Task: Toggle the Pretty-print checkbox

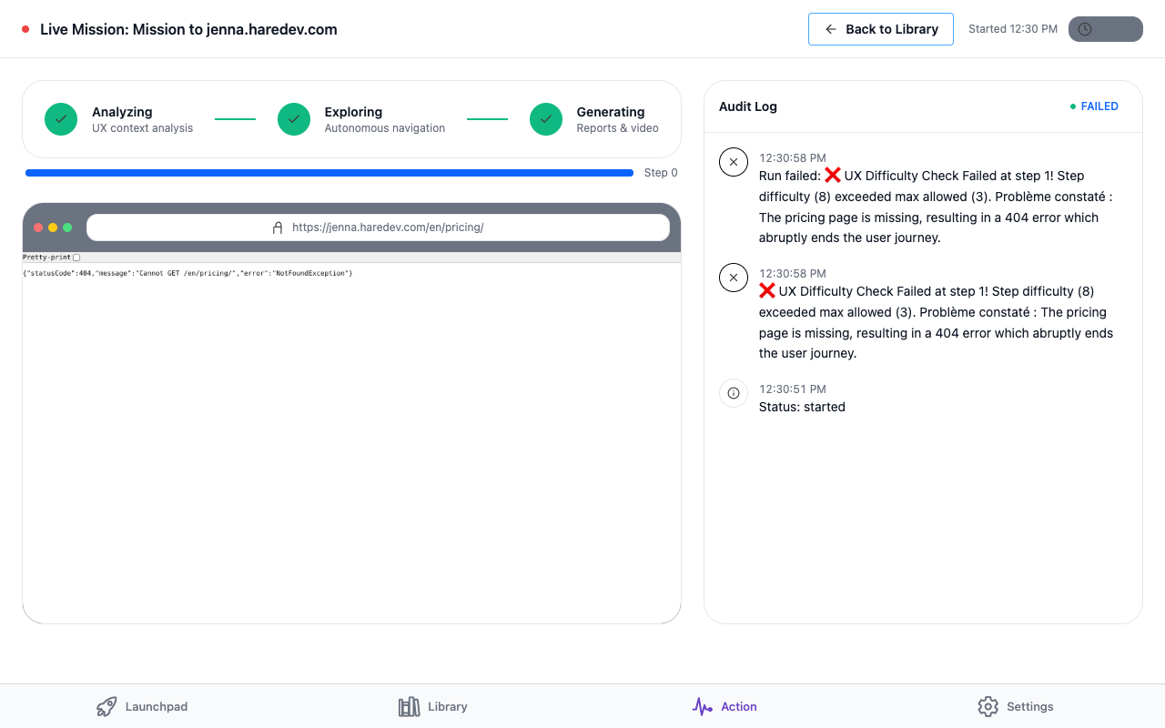Action: (x=76, y=258)
